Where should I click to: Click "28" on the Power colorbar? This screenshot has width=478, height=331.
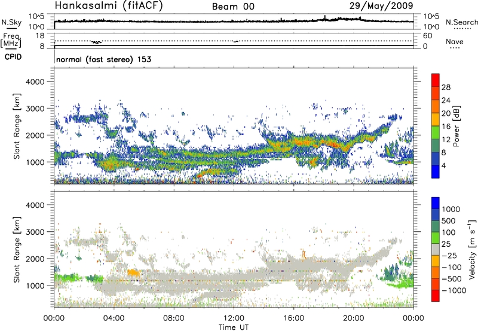click(446, 87)
